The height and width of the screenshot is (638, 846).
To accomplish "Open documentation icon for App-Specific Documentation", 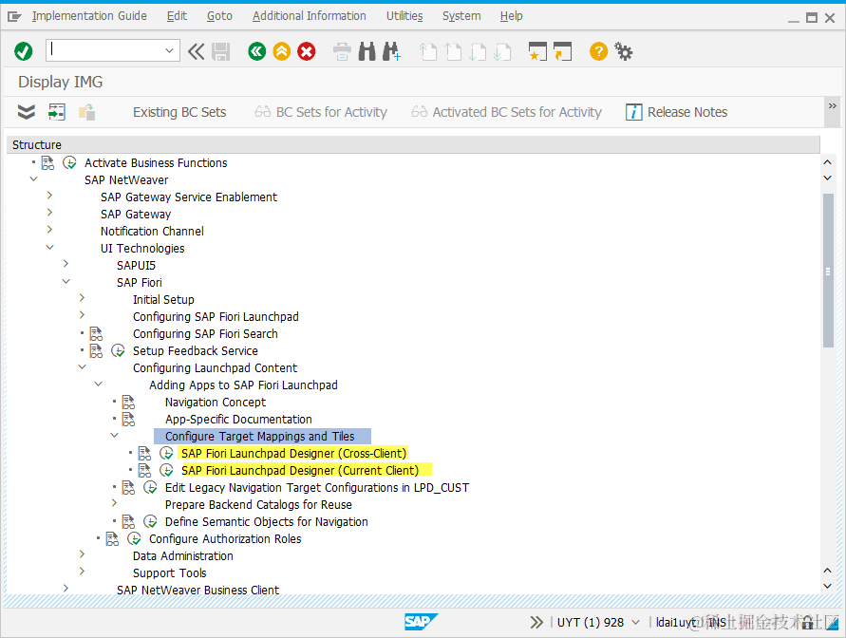I will coord(128,420).
